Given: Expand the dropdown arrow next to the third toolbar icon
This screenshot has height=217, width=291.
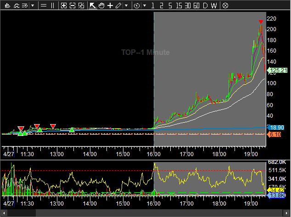Looking at the screenshot, I should (33, 6).
